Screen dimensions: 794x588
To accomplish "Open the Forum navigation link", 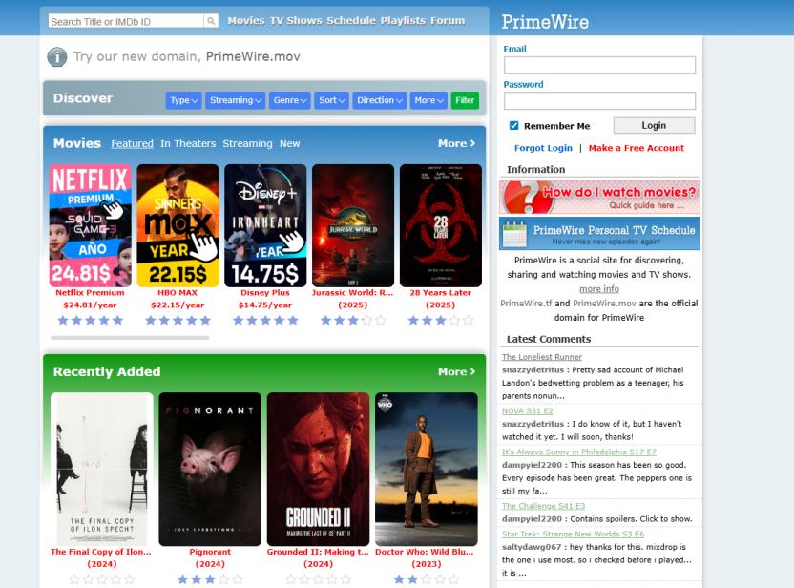I will click(448, 21).
